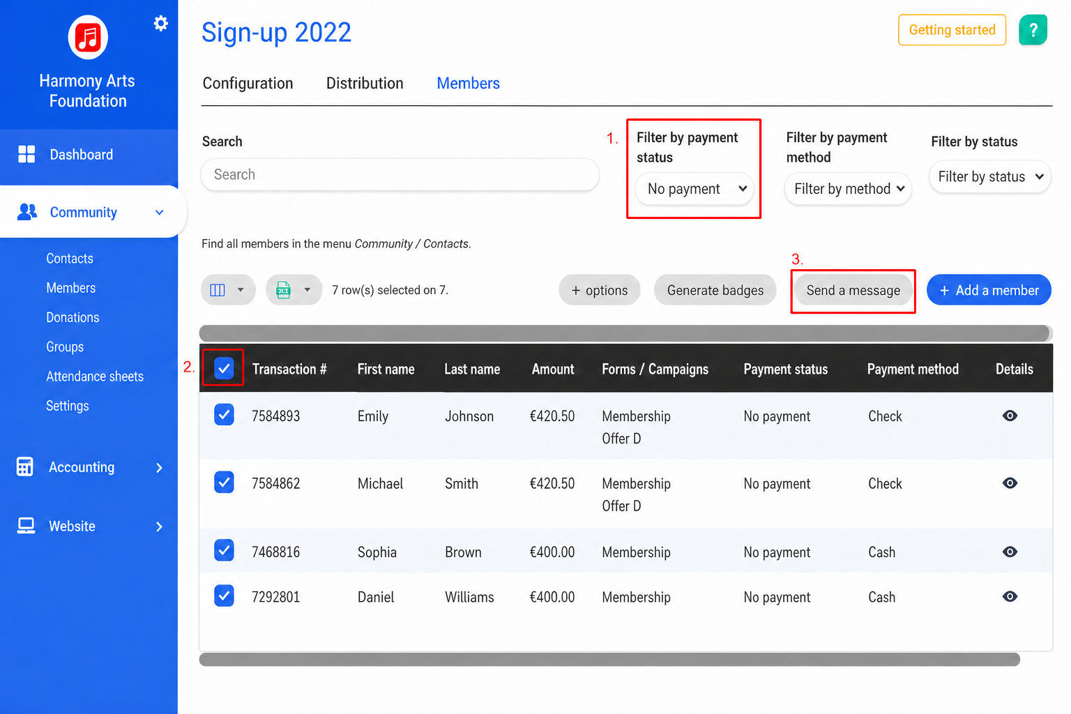
Task: Sort by Last name column header
Action: 472,369
